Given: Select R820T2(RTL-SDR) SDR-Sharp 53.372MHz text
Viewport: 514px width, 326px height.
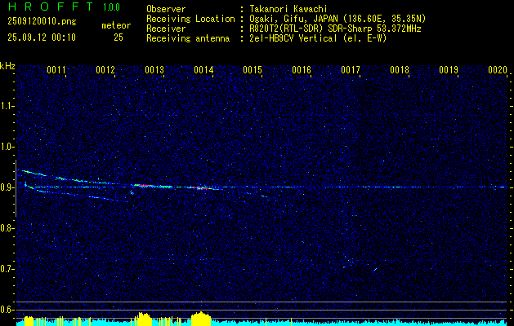Looking at the screenshot, I should 335,29.
